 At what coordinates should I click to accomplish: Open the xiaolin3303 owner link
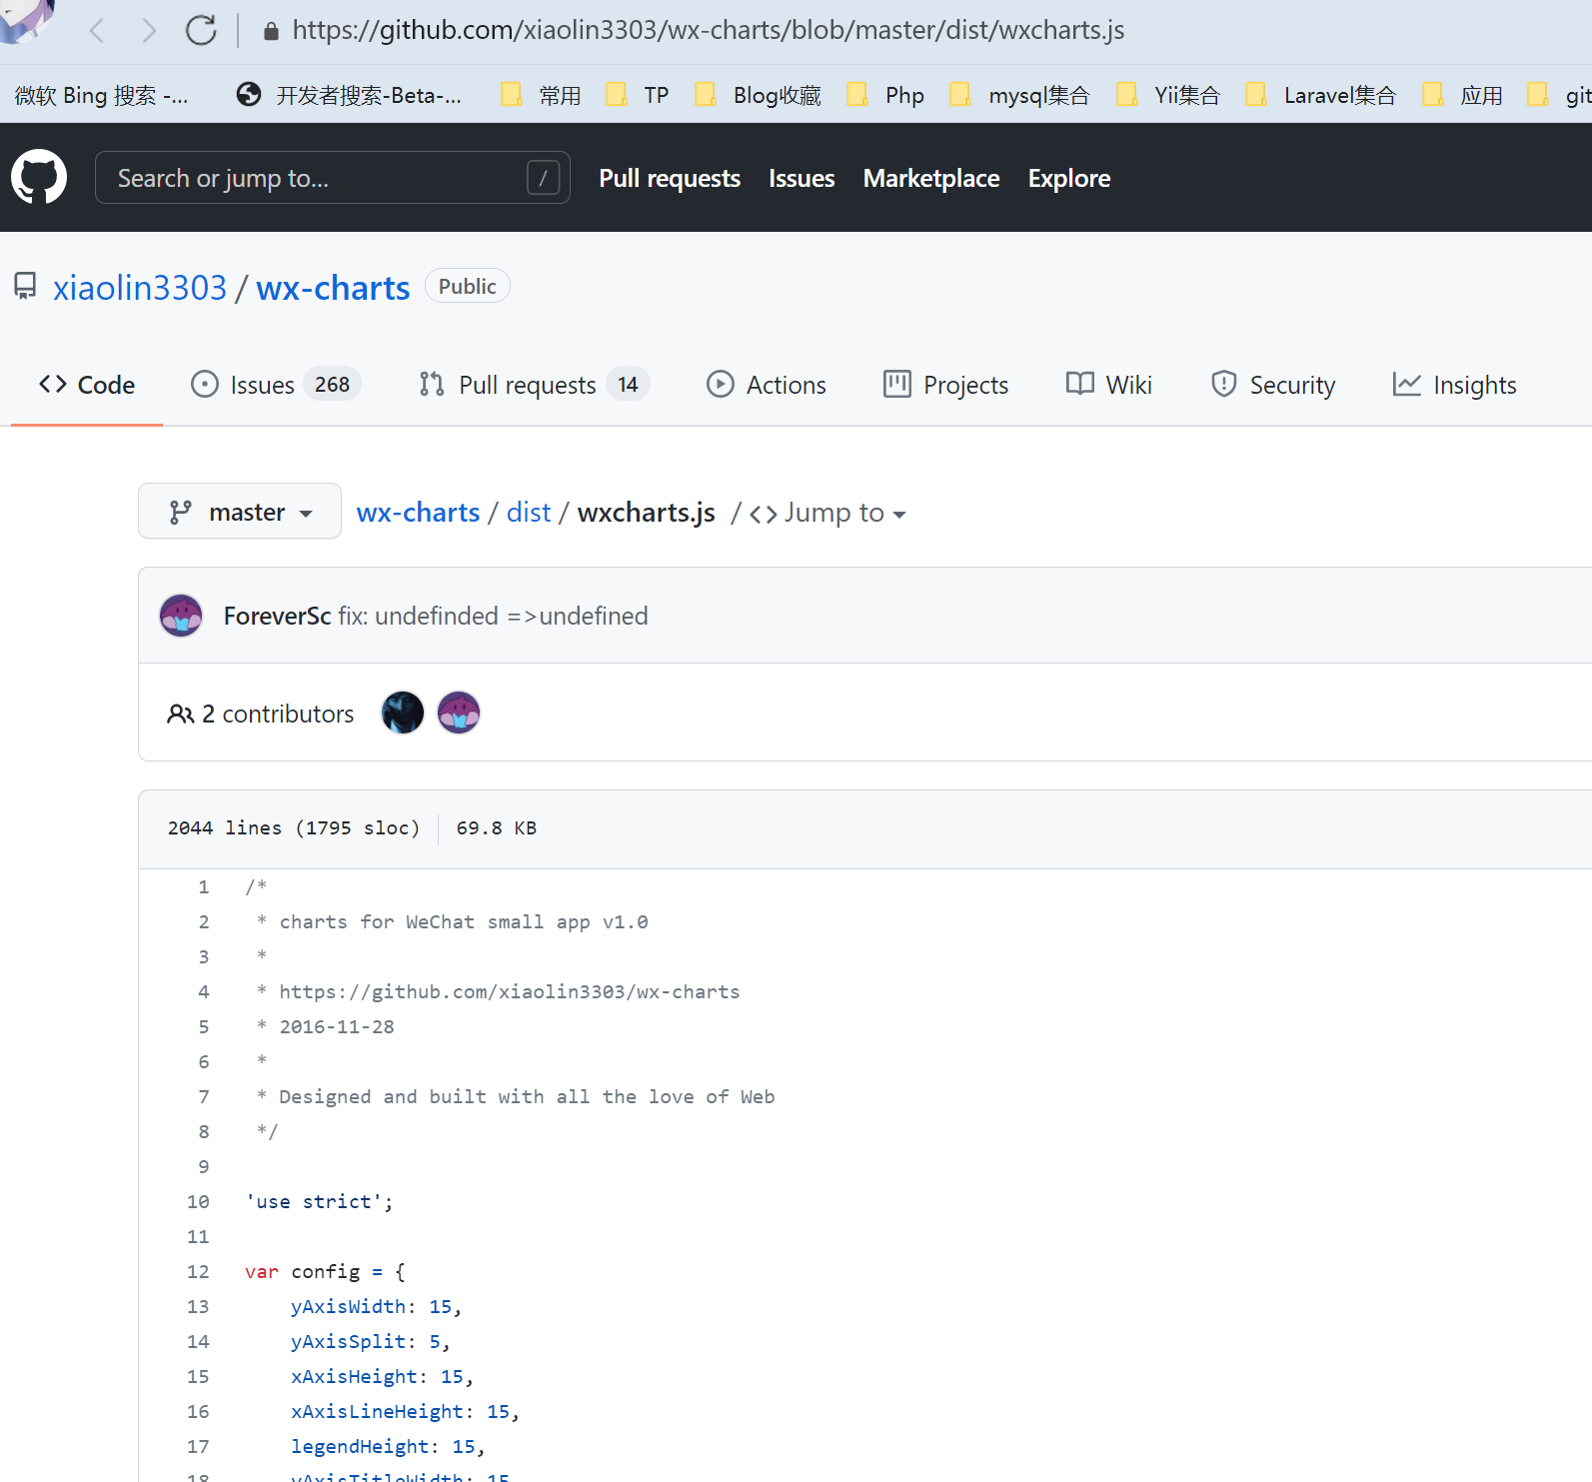click(x=140, y=288)
